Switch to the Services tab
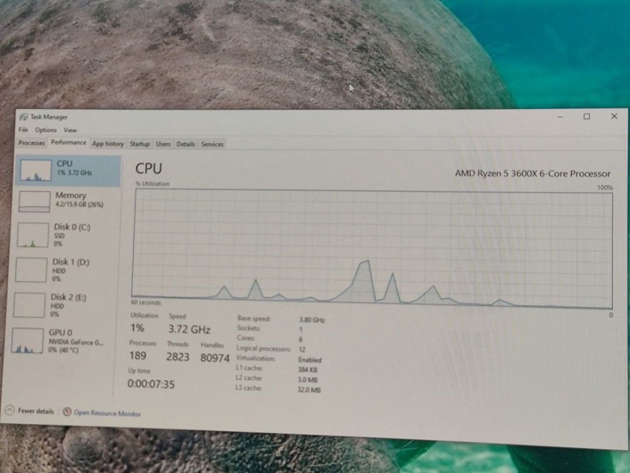This screenshot has height=473, width=630. [212, 144]
